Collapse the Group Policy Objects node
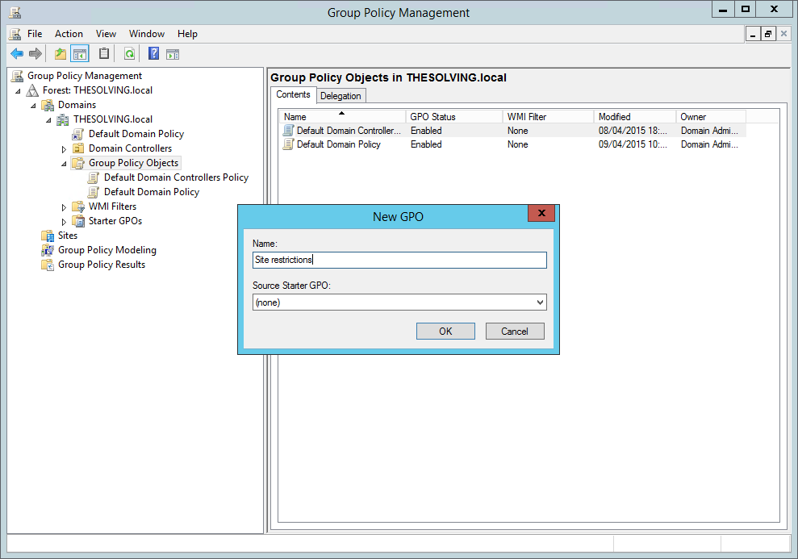798x559 pixels. 64,164
